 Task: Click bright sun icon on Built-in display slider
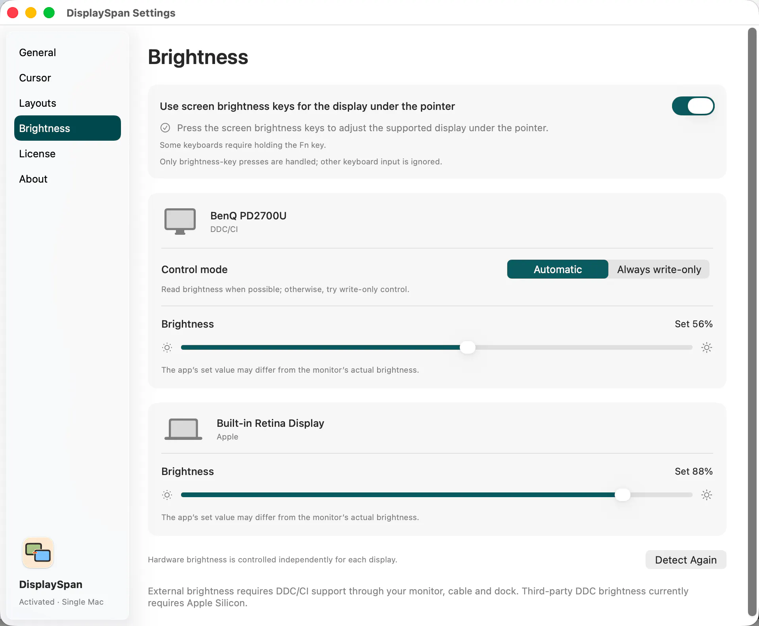707,495
